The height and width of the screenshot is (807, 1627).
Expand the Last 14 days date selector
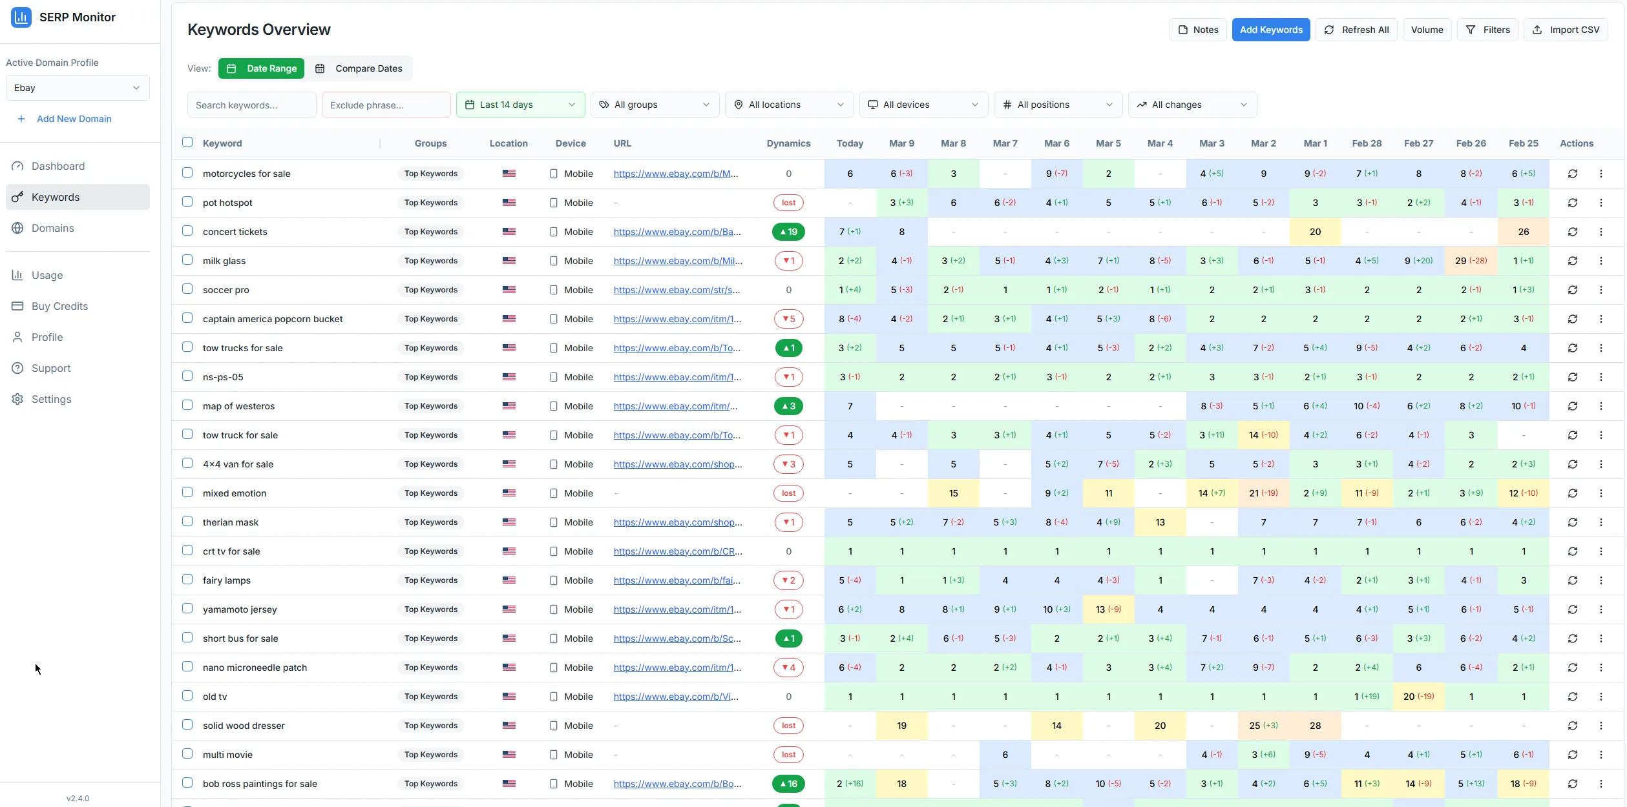pyautogui.click(x=520, y=104)
